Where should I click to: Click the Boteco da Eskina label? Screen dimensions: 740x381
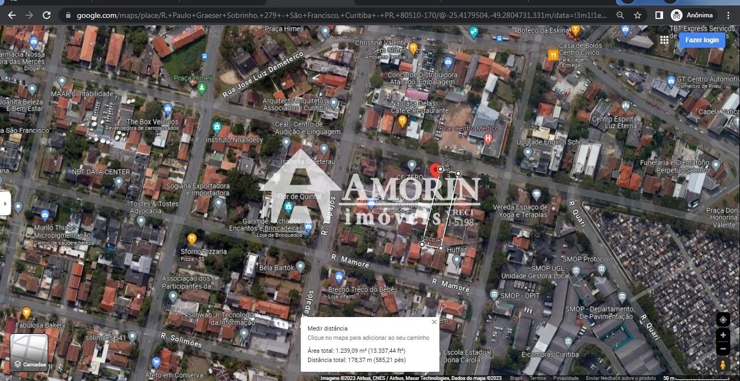click(x=543, y=31)
